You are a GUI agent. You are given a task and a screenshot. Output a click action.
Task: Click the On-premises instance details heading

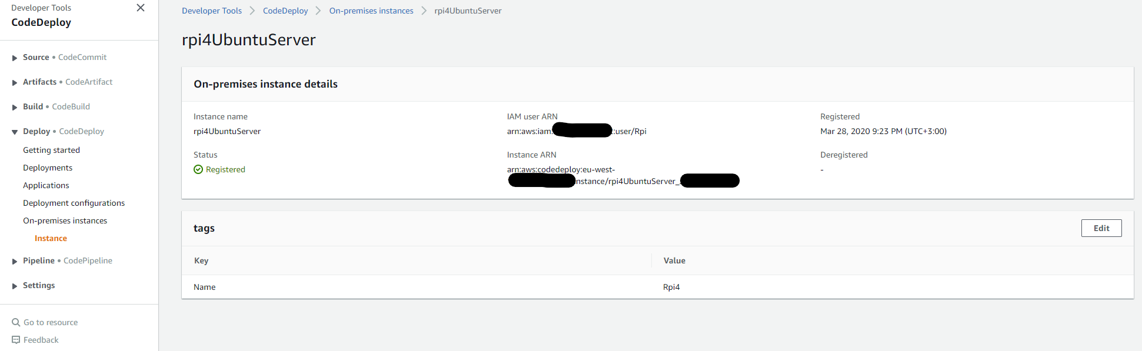click(x=265, y=84)
